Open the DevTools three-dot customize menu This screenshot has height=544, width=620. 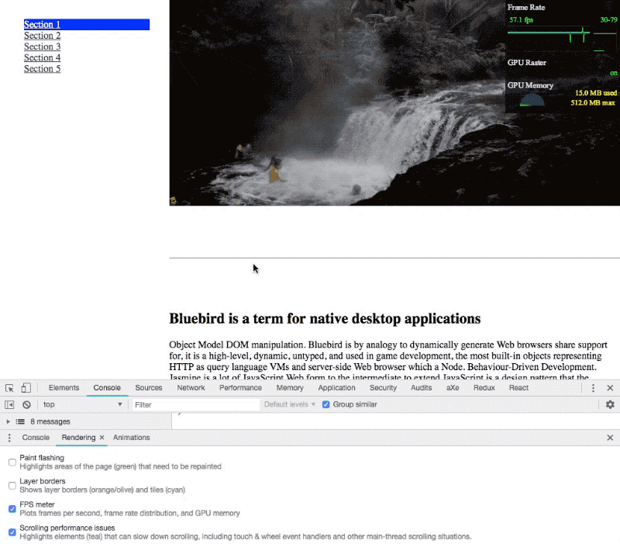tap(594, 388)
